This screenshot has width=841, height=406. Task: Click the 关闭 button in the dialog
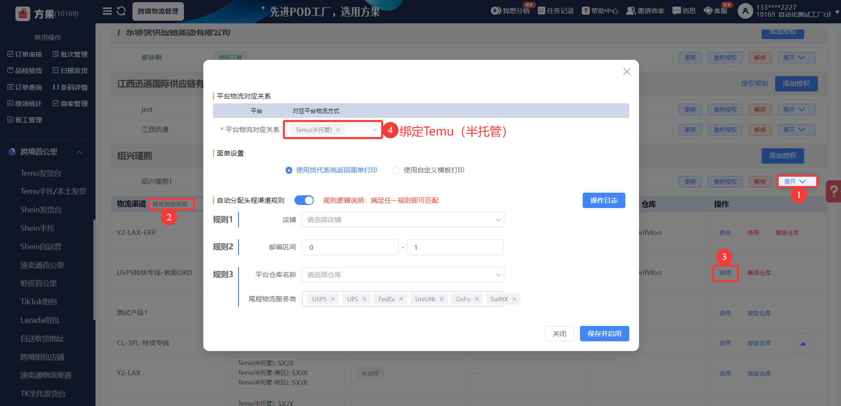tap(559, 333)
